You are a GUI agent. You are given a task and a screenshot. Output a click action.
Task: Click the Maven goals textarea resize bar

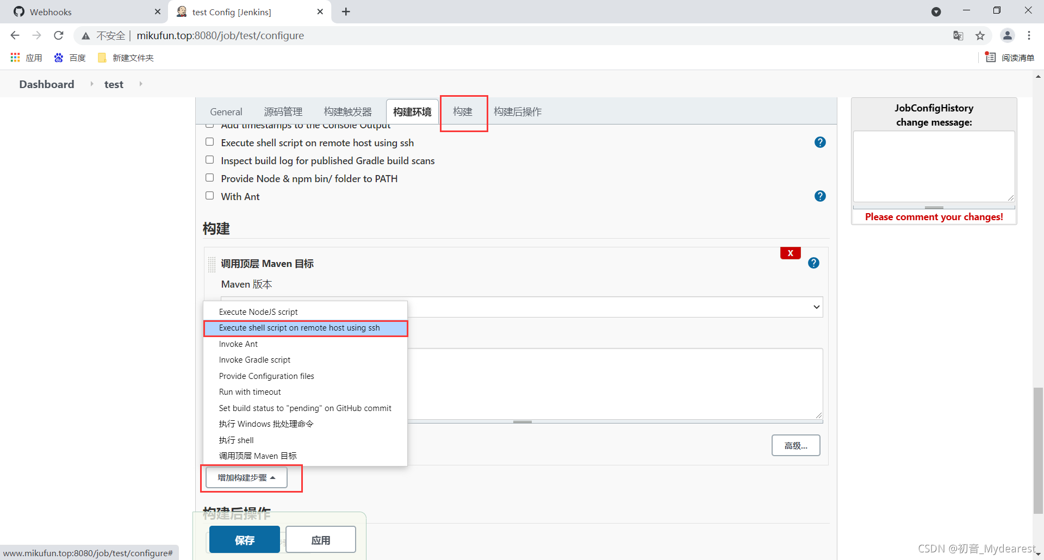[x=523, y=422]
